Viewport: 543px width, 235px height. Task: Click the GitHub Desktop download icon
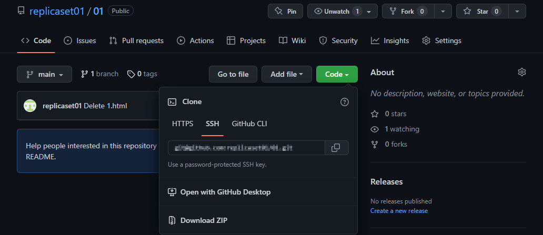(172, 192)
